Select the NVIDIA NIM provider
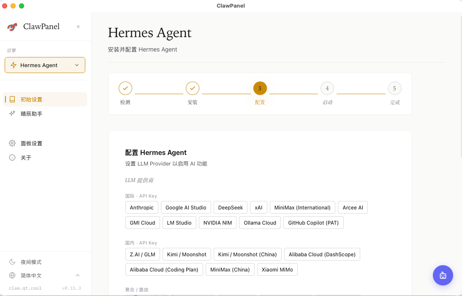462x296 pixels. [x=218, y=223]
